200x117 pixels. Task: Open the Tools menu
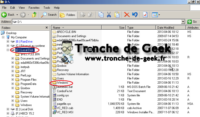[x=47, y=8]
